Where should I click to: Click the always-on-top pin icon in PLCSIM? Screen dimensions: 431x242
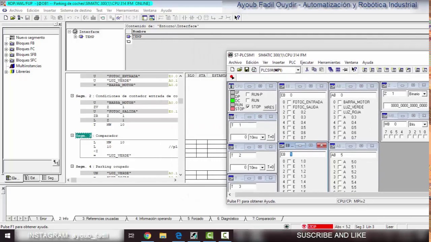click(345, 70)
